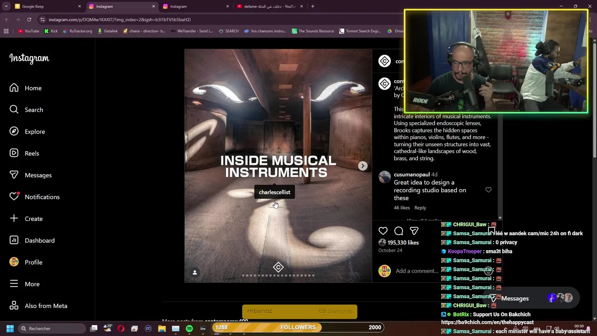Click the Add a comment field
Screen dimensions: 597x336
(417, 271)
